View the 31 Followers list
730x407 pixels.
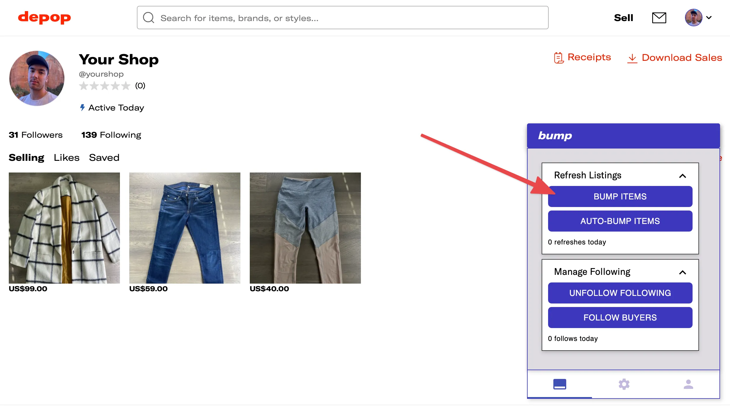(x=36, y=135)
